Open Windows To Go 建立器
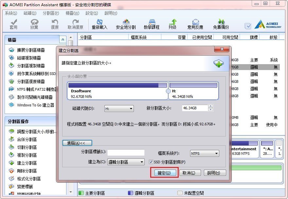Viewport: 288px width, 199px height. tap(31, 105)
